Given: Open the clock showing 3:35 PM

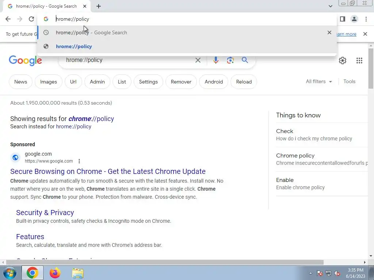Looking at the screenshot, I should coord(355,273).
